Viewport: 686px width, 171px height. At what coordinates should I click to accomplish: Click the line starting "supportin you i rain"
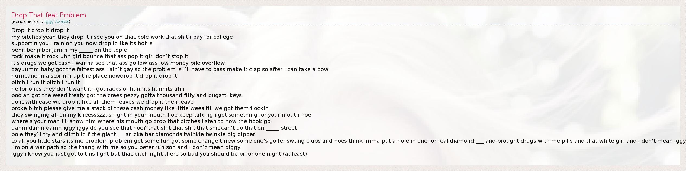coord(82,43)
